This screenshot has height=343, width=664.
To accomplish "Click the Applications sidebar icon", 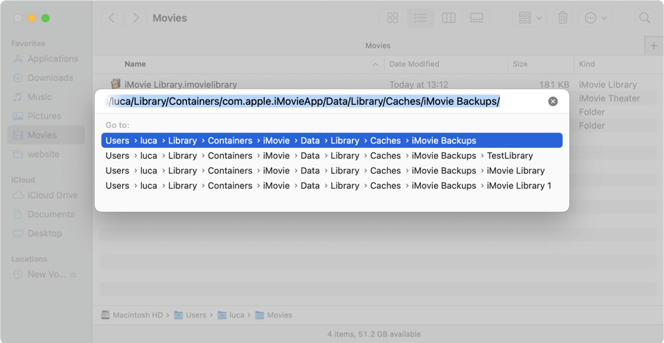I will tap(18, 59).
